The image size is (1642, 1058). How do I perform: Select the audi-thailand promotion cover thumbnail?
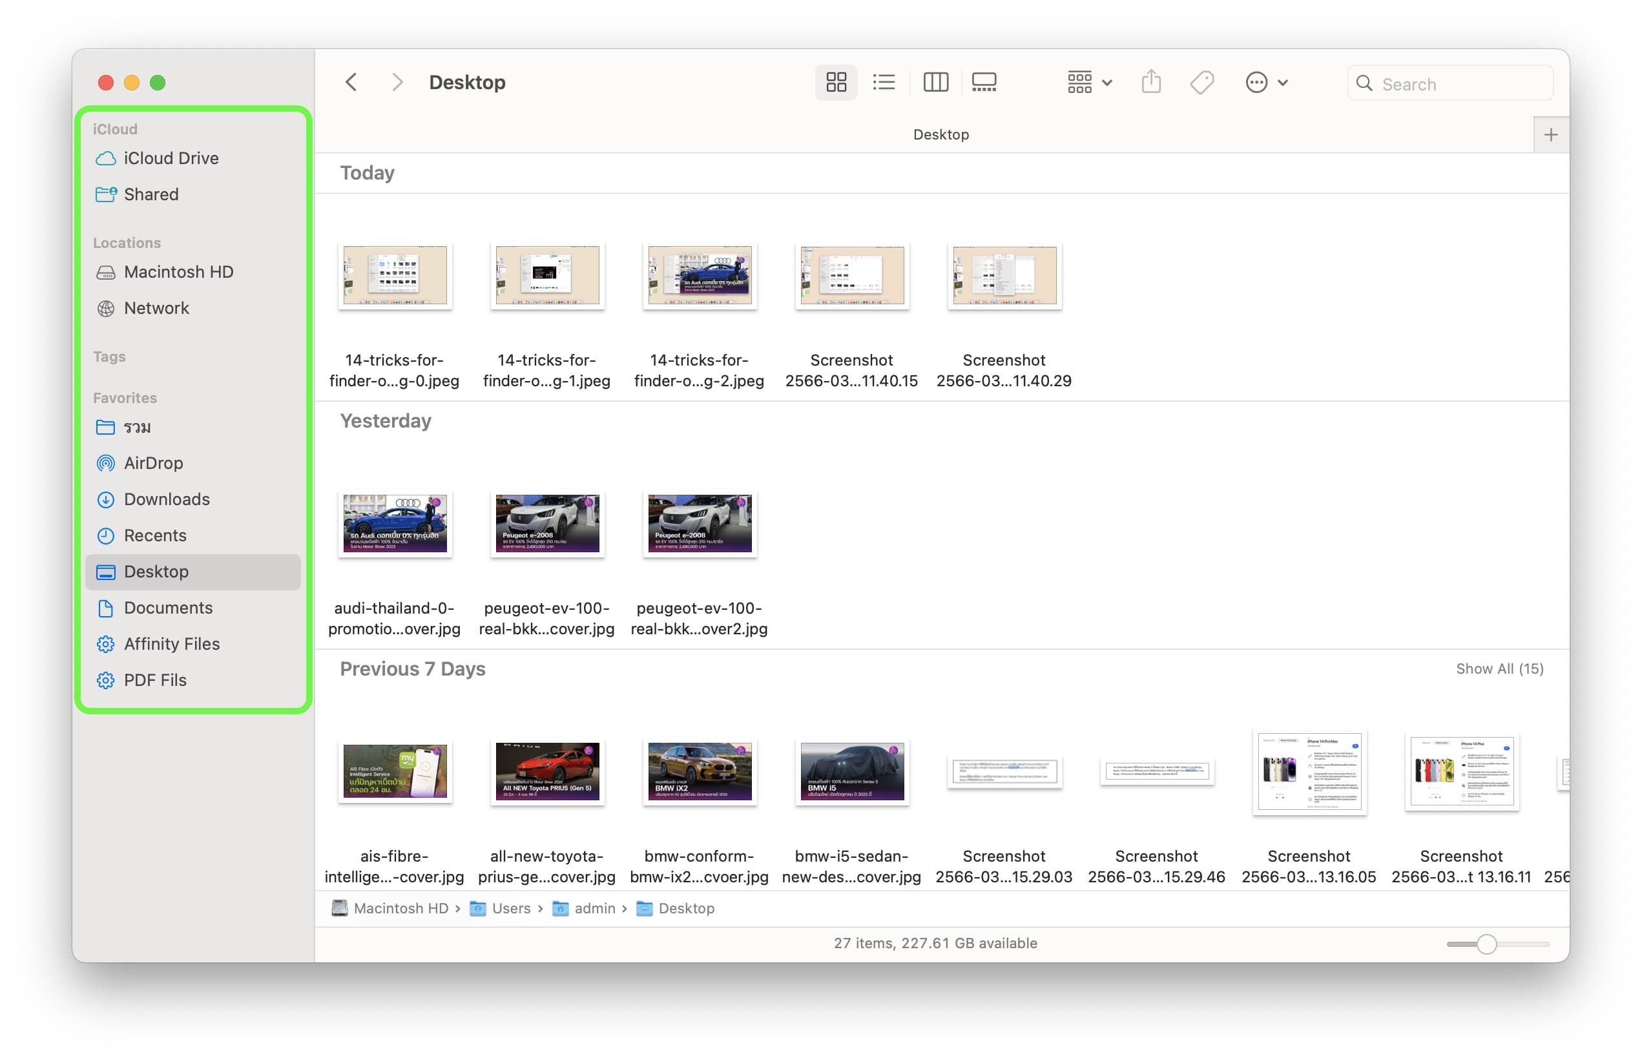tap(395, 523)
